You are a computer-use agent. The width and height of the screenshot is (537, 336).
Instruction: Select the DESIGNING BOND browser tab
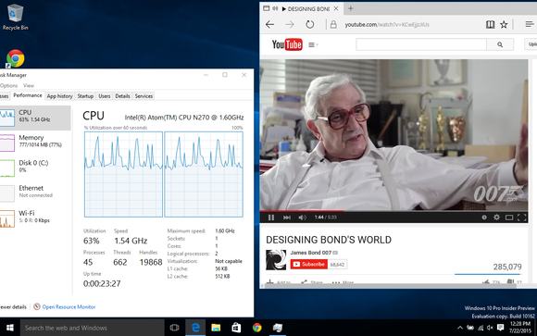tap(302, 8)
